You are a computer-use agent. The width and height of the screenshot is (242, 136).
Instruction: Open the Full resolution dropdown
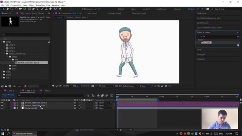(108, 86)
